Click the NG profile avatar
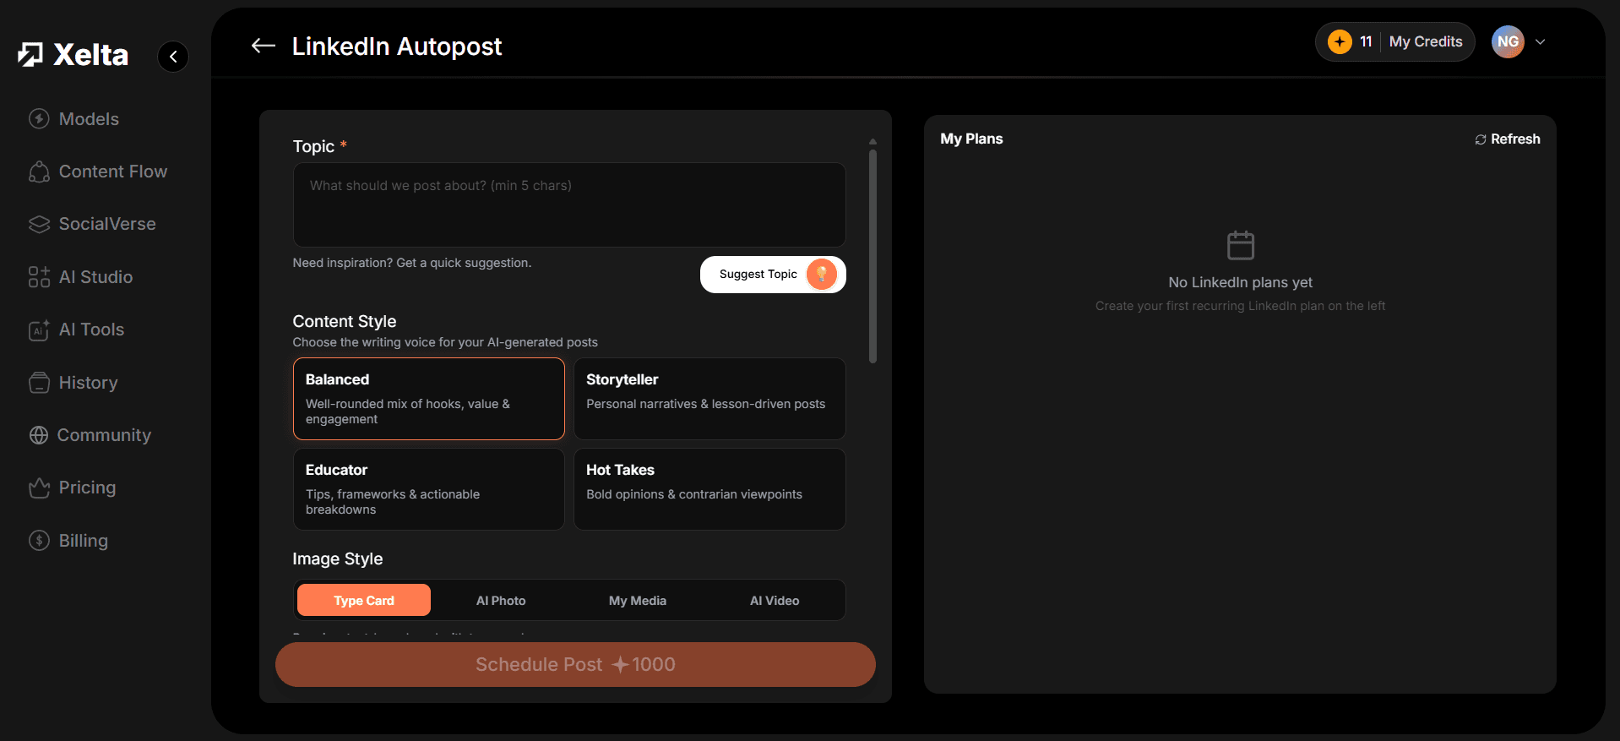The height and width of the screenshot is (741, 1620). click(x=1508, y=41)
